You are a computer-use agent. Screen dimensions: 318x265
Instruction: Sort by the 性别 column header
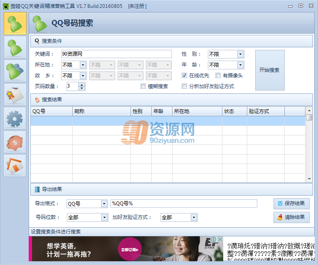click(141, 111)
